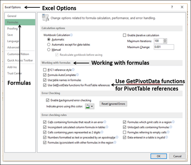
Task: Increase Maximum Iterations with up spinner arrow
Action: pyautogui.click(x=165, y=40)
